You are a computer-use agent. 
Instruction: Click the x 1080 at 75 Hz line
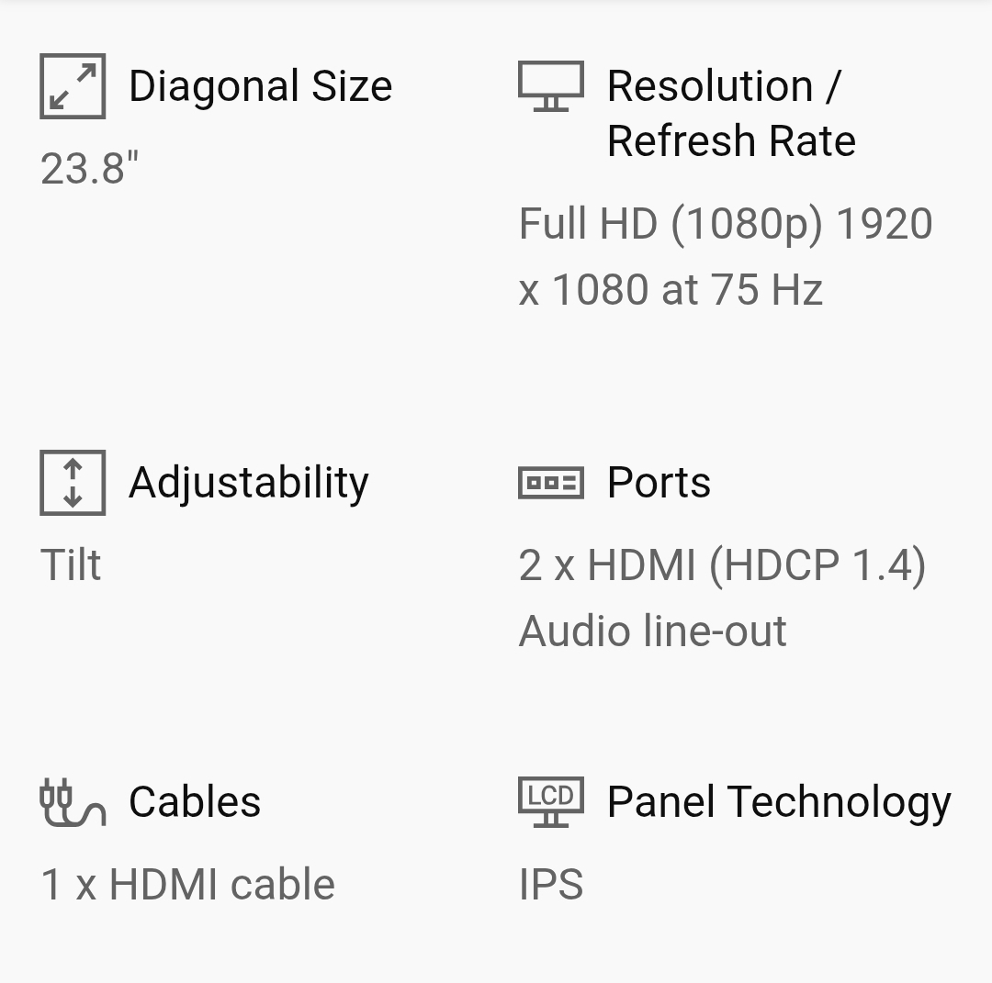click(x=671, y=290)
